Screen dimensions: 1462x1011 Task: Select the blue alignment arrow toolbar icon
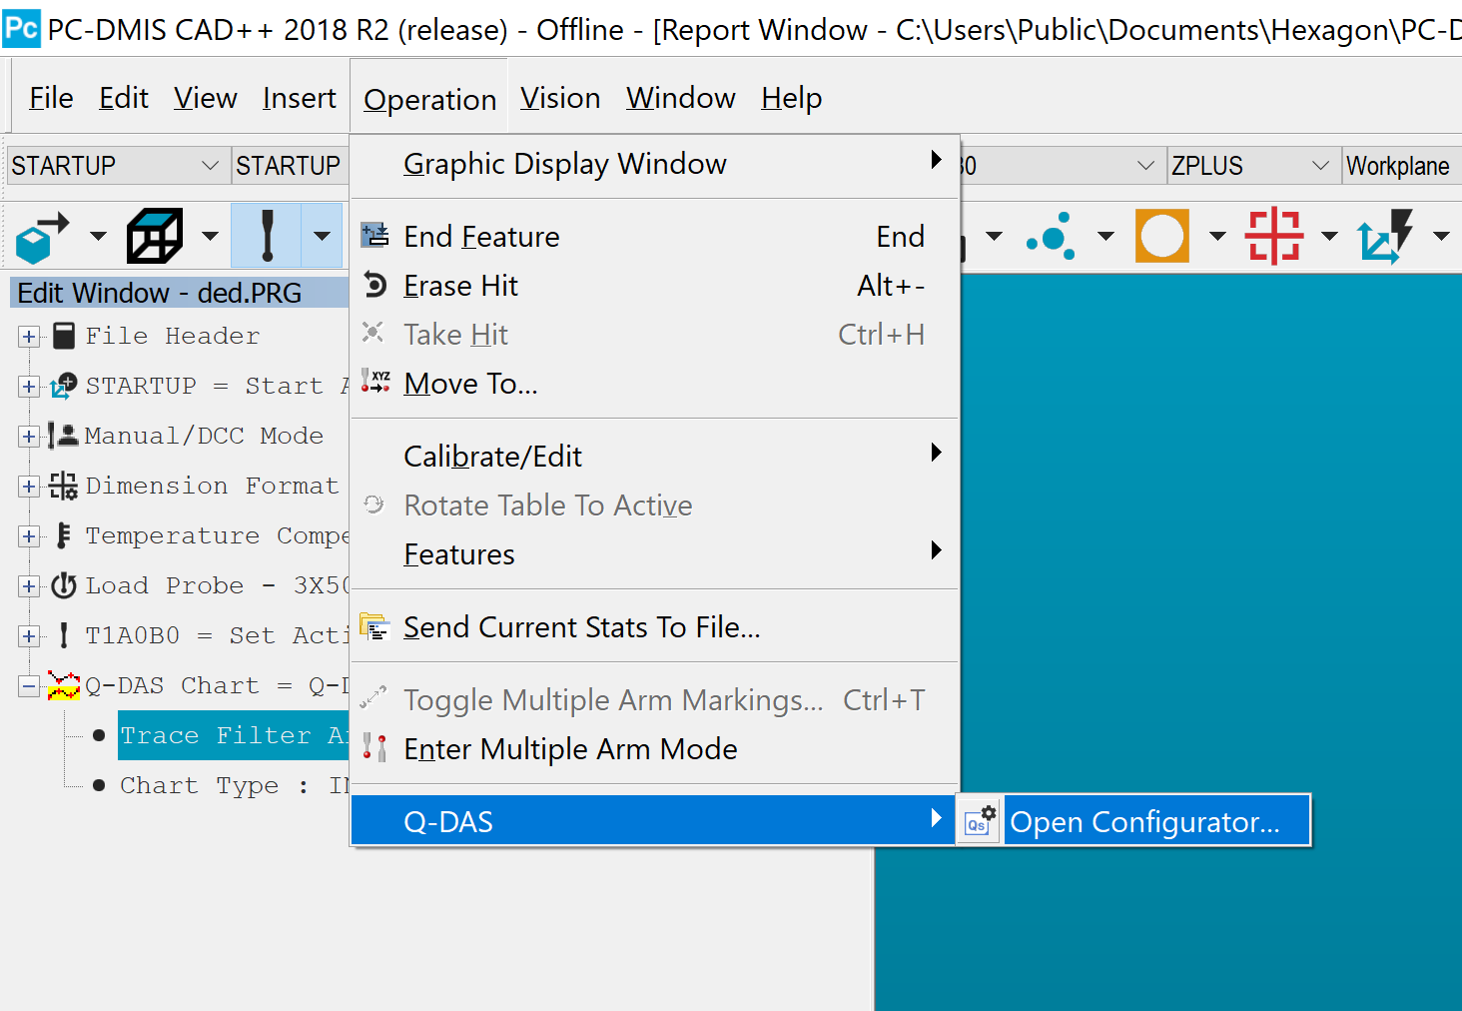click(40, 236)
